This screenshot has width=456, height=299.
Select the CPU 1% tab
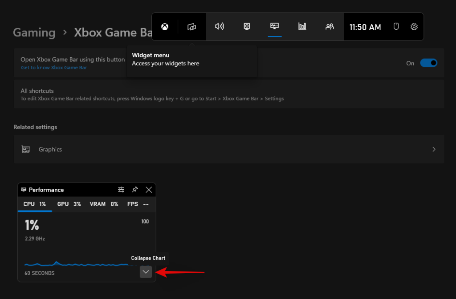coord(35,204)
